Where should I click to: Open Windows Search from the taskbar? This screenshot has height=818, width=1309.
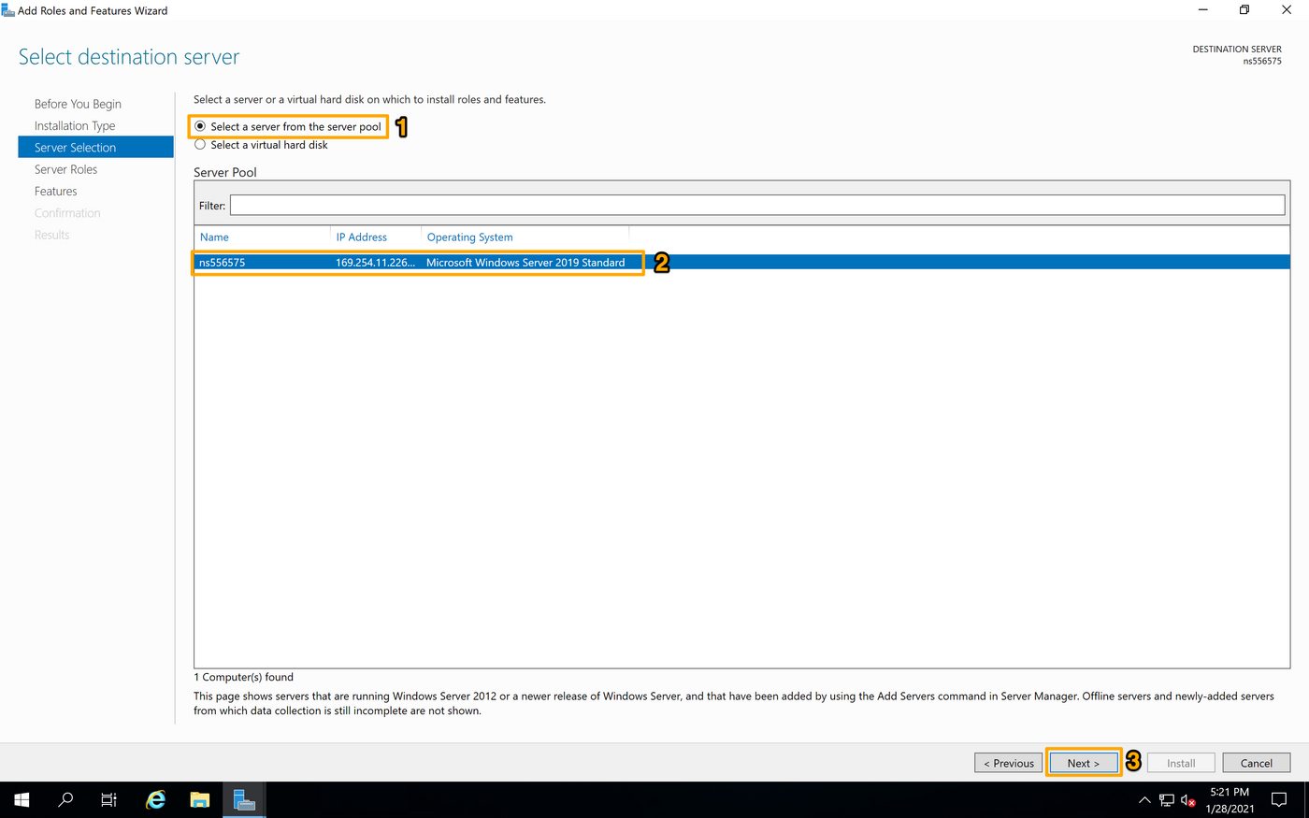[x=65, y=799]
